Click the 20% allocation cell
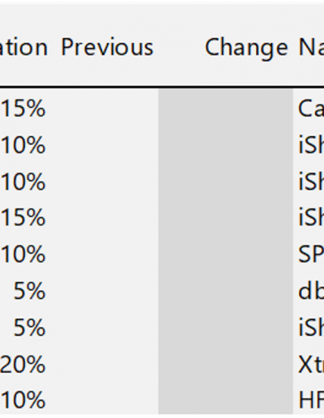The image size is (324, 418). tap(23, 365)
